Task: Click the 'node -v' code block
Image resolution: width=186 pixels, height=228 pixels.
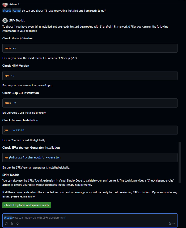Action: pos(90,48)
